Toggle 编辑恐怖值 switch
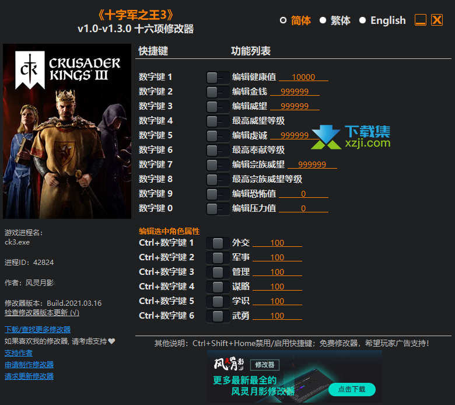This screenshot has width=455, height=405. click(218, 194)
